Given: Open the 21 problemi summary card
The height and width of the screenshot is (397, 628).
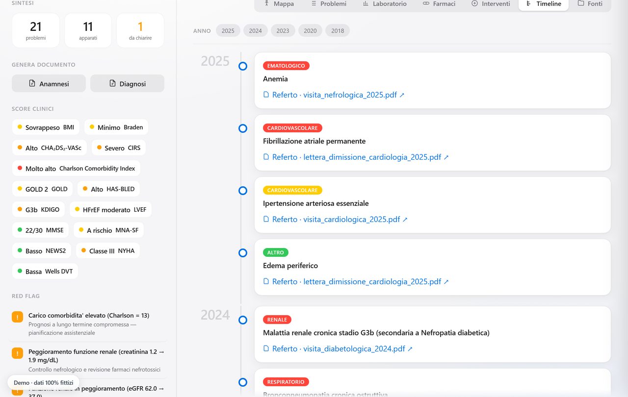Looking at the screenshot, I should (x=36, y=30).
